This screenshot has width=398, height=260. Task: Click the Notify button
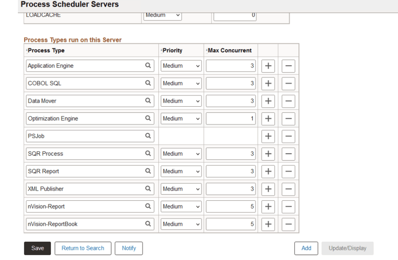click(129, 248)
